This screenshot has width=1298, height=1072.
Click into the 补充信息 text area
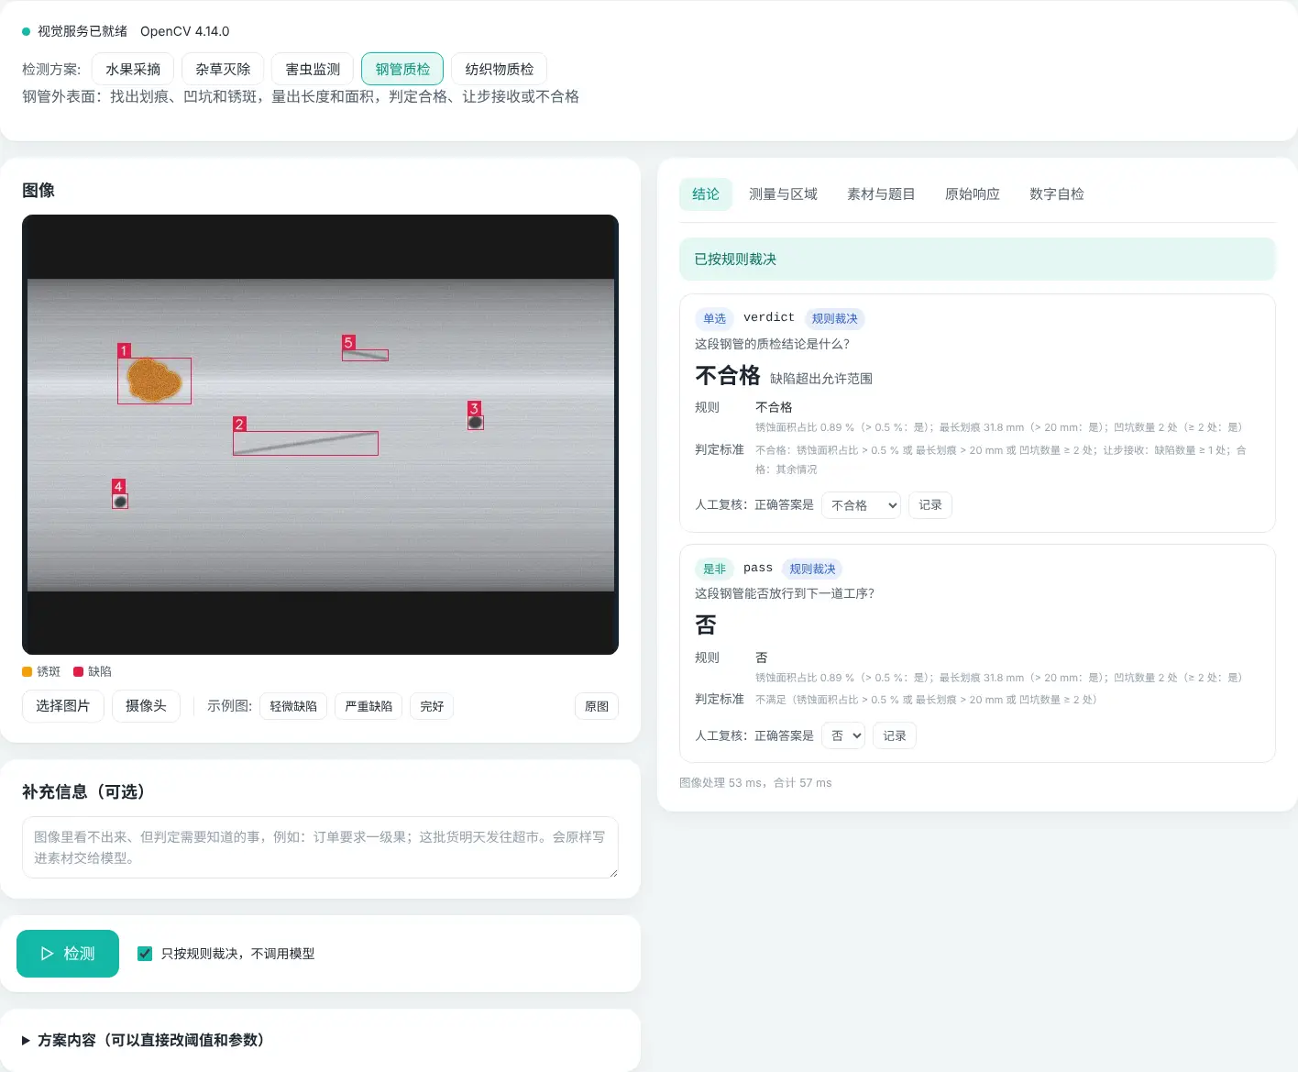320,847
